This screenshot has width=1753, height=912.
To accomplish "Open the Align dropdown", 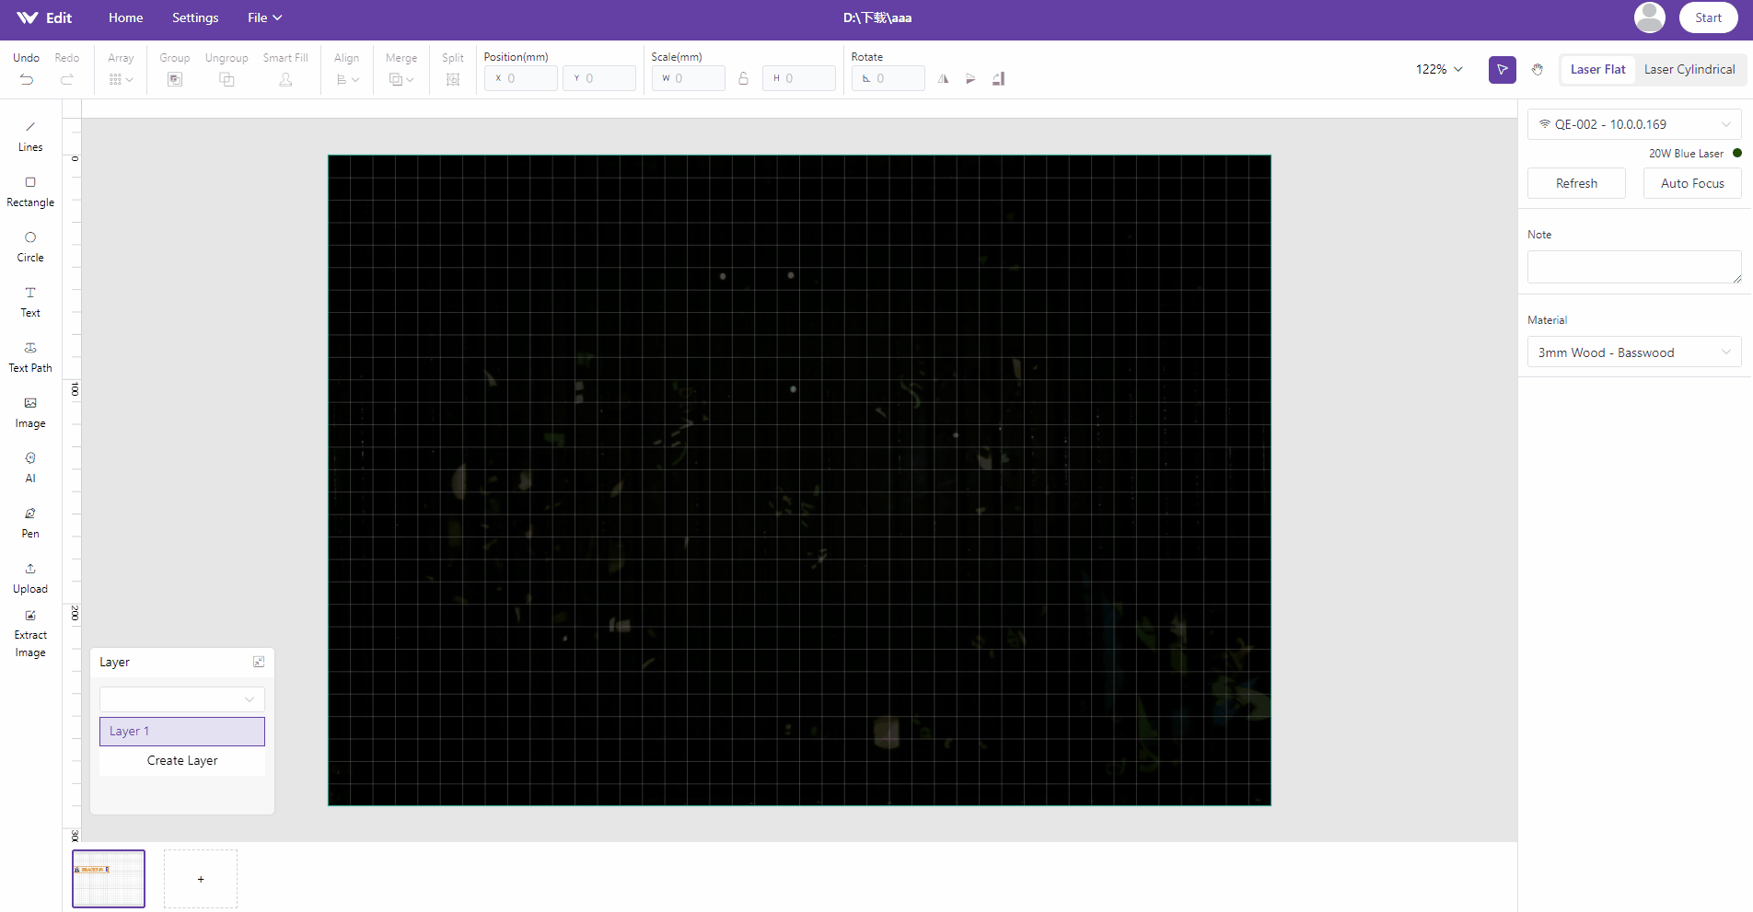I will pos(347,70).
